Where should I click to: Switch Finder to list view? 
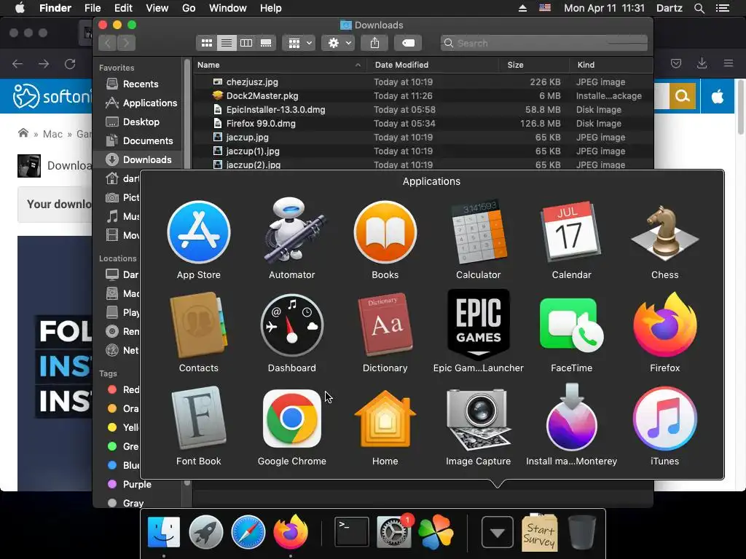(x=227, y=43)
